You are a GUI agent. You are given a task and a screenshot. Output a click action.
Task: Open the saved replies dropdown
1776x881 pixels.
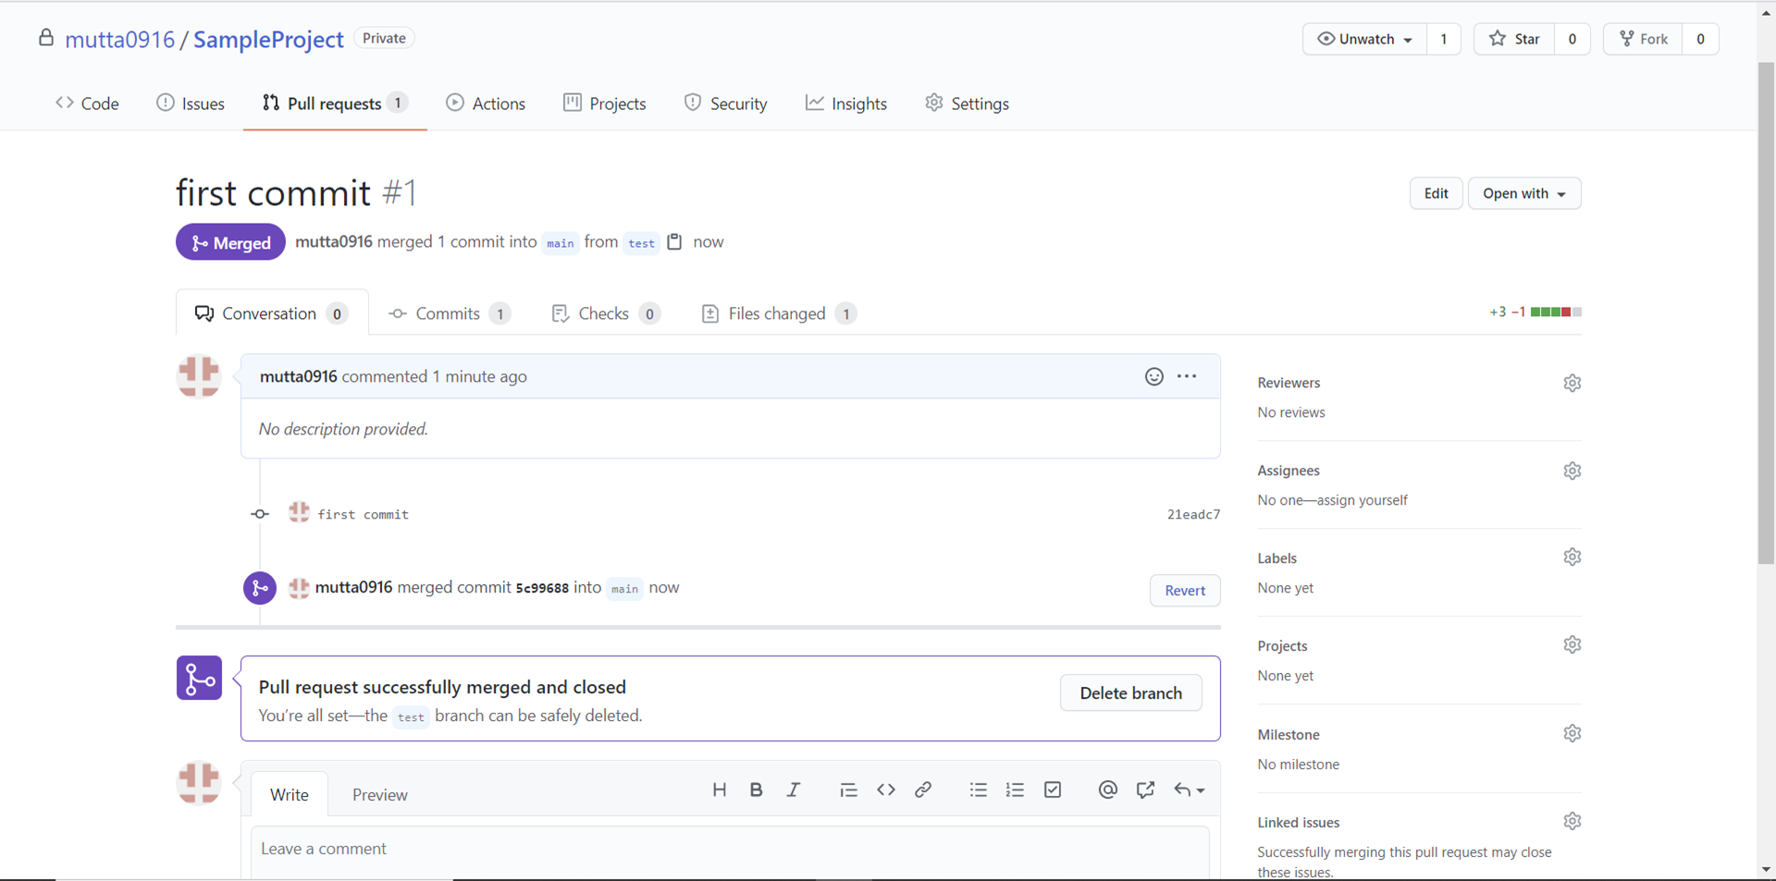click(1189, 789)
